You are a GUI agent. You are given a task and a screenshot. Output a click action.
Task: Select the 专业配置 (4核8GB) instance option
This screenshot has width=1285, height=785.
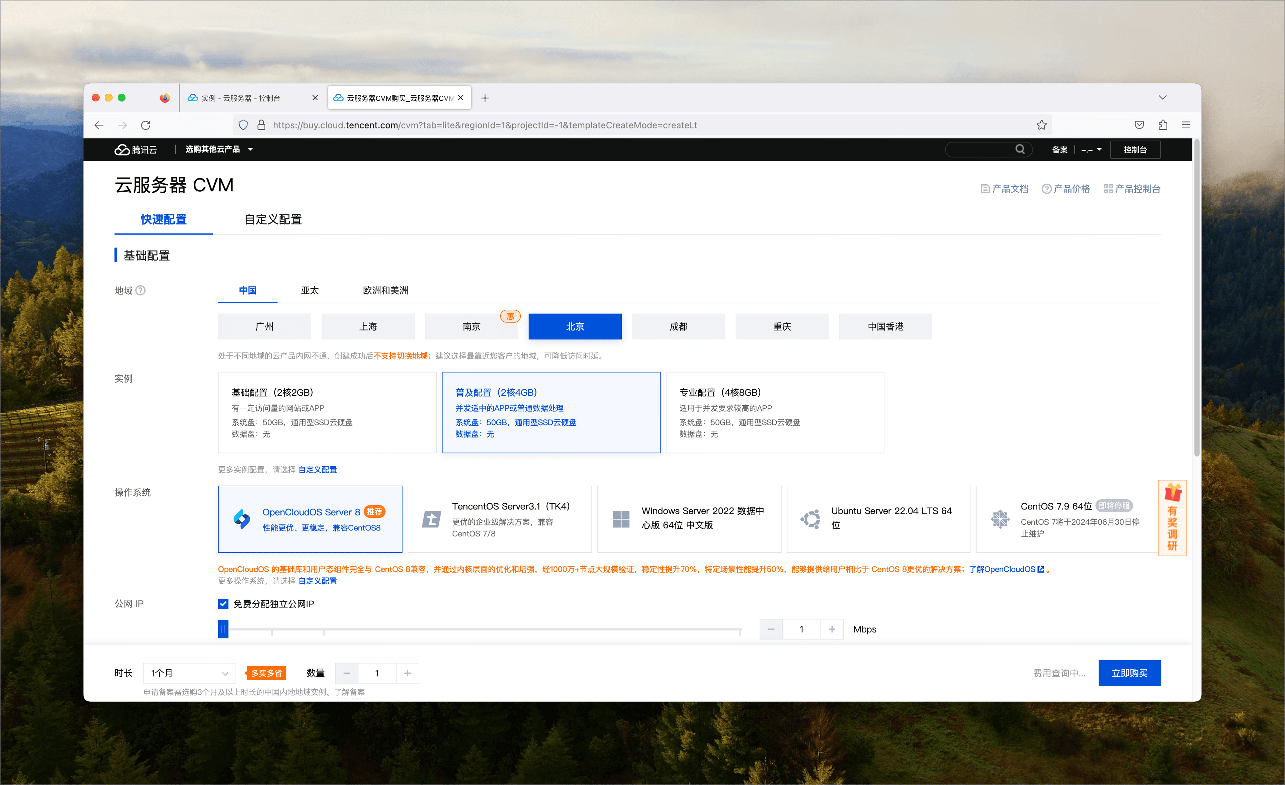point(774,412)
